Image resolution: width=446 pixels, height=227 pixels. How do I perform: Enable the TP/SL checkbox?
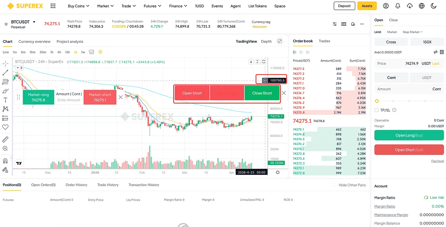click(x=377, y=110)
